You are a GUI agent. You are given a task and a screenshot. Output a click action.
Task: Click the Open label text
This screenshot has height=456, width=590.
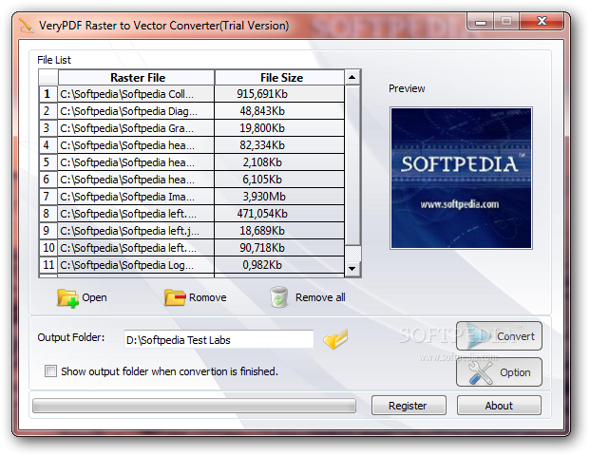[x=94, y=297]
